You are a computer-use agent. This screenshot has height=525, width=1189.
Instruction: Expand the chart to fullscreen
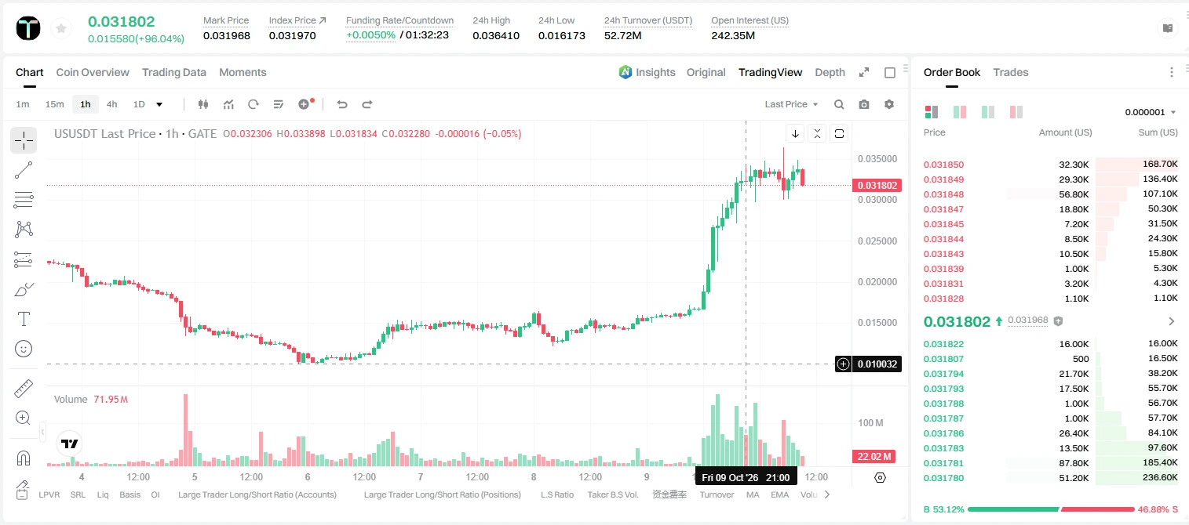tap(864, 72)
